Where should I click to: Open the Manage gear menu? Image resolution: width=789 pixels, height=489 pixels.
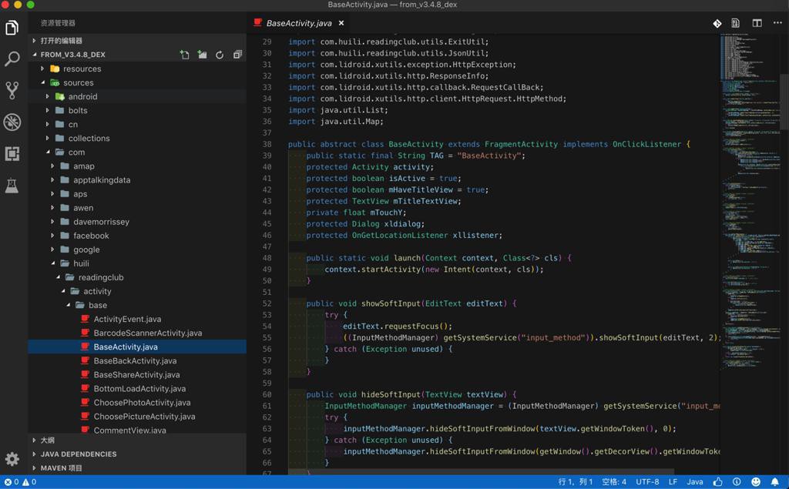(12, 458)
